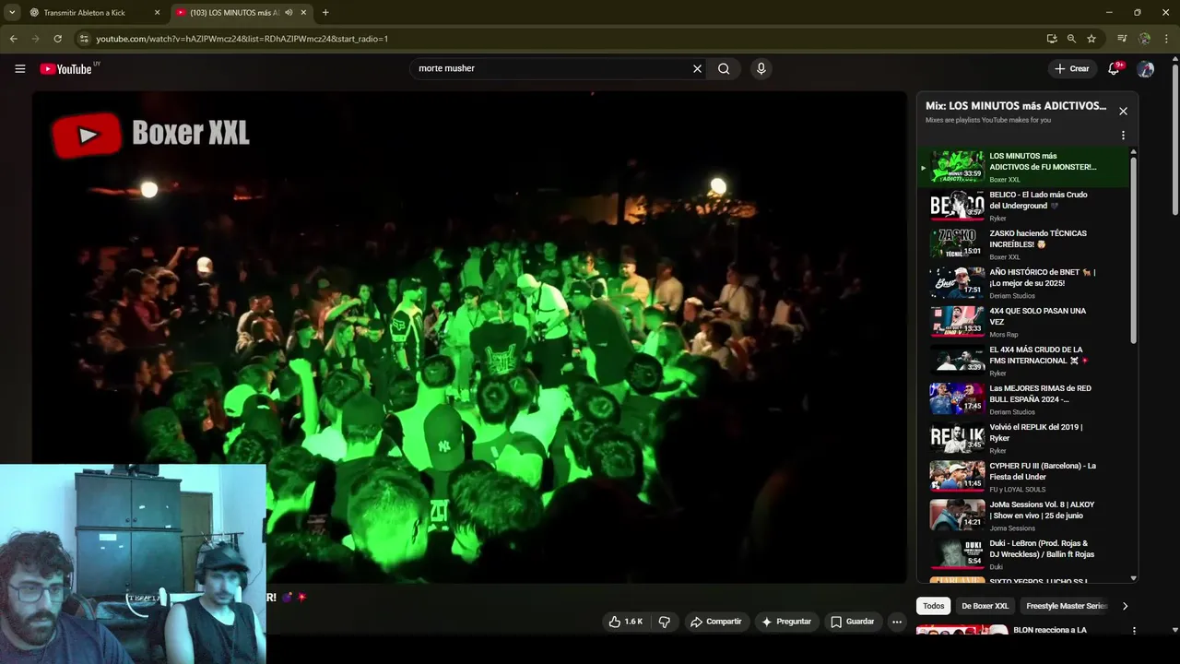Play EL 4X4 MÁS CRUDO DE LA FMS video
The width and height of the screenshot is (1180, 664).
(1023, 361)
